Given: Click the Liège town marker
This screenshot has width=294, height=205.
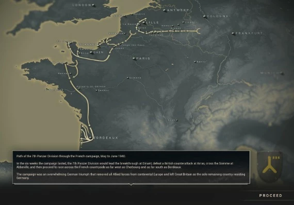Looking at the screenshot, I should click(x=183, y=23).
